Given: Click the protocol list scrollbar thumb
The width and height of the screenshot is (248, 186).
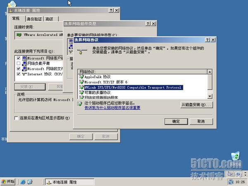Looking at the screenshot, I should [x=210, y=82].
